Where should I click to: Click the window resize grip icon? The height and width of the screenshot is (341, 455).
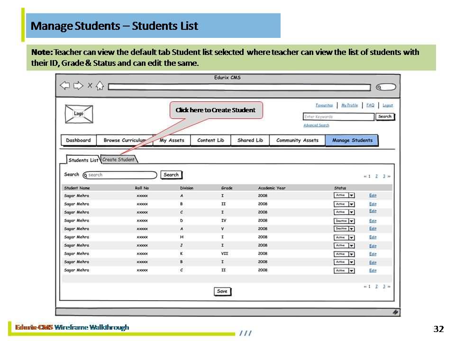tap(395, 312)
